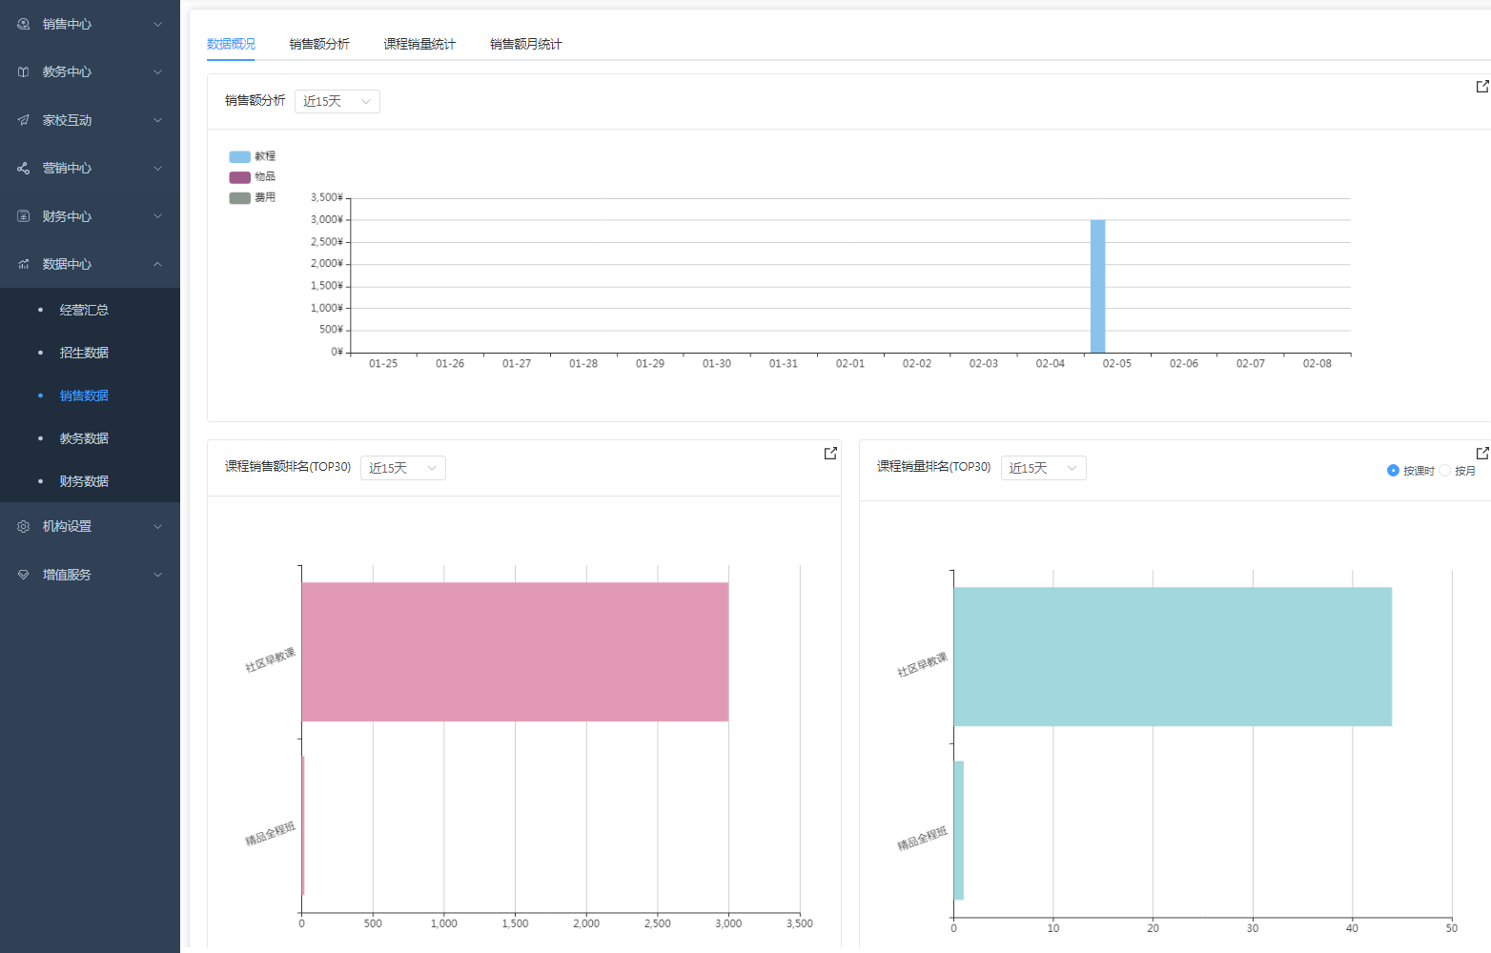Click the pink 社区早教课 sales bar
Image resolution: width=1491 pixels, height=953 pixels.
(x=515, y=652)
